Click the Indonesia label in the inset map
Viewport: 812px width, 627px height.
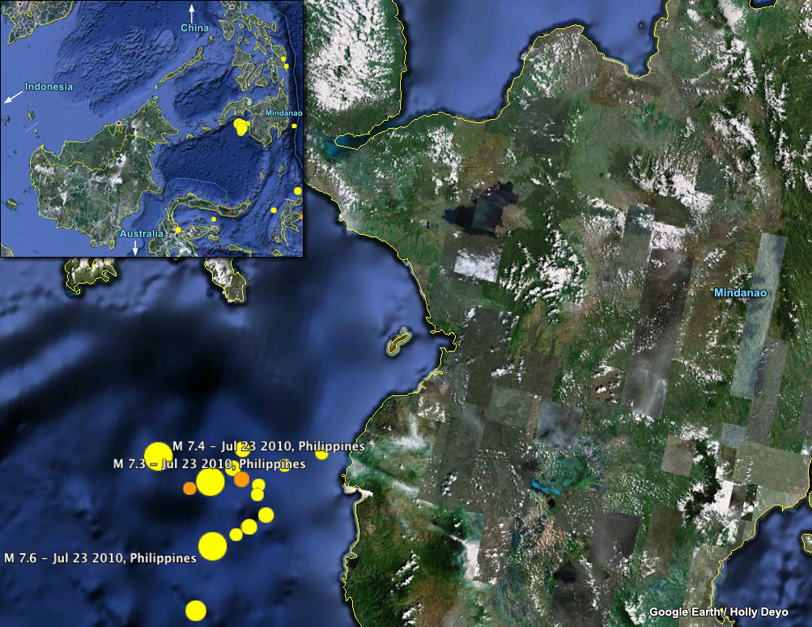coord(49,87)
